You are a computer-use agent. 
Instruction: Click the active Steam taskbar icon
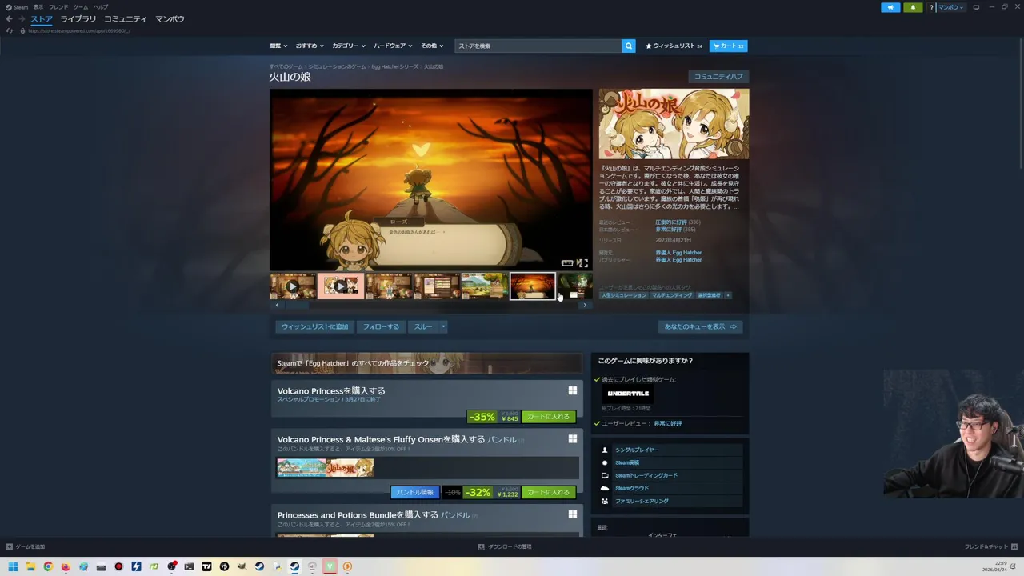[294, 566]
